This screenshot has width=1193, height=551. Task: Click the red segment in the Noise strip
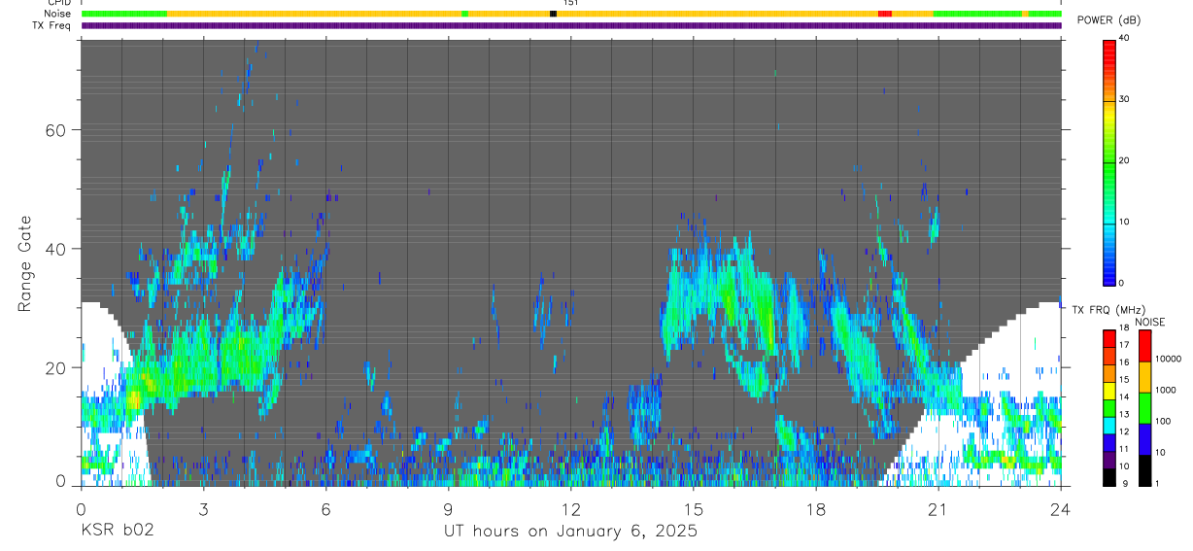pos(885,14)
